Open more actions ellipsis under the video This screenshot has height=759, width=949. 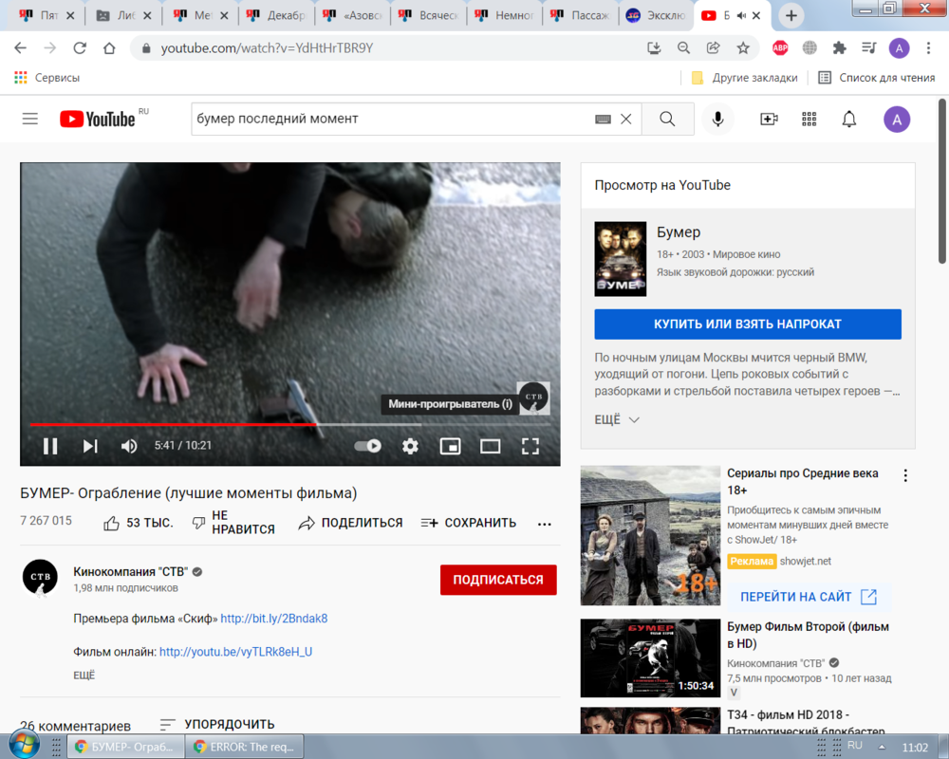(544, 524)
